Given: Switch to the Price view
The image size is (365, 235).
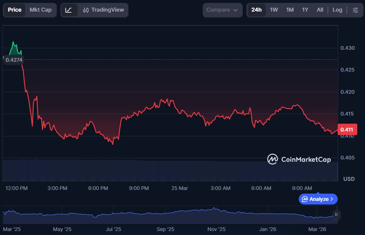Looking at the screenshot, I should pos(15,10).
